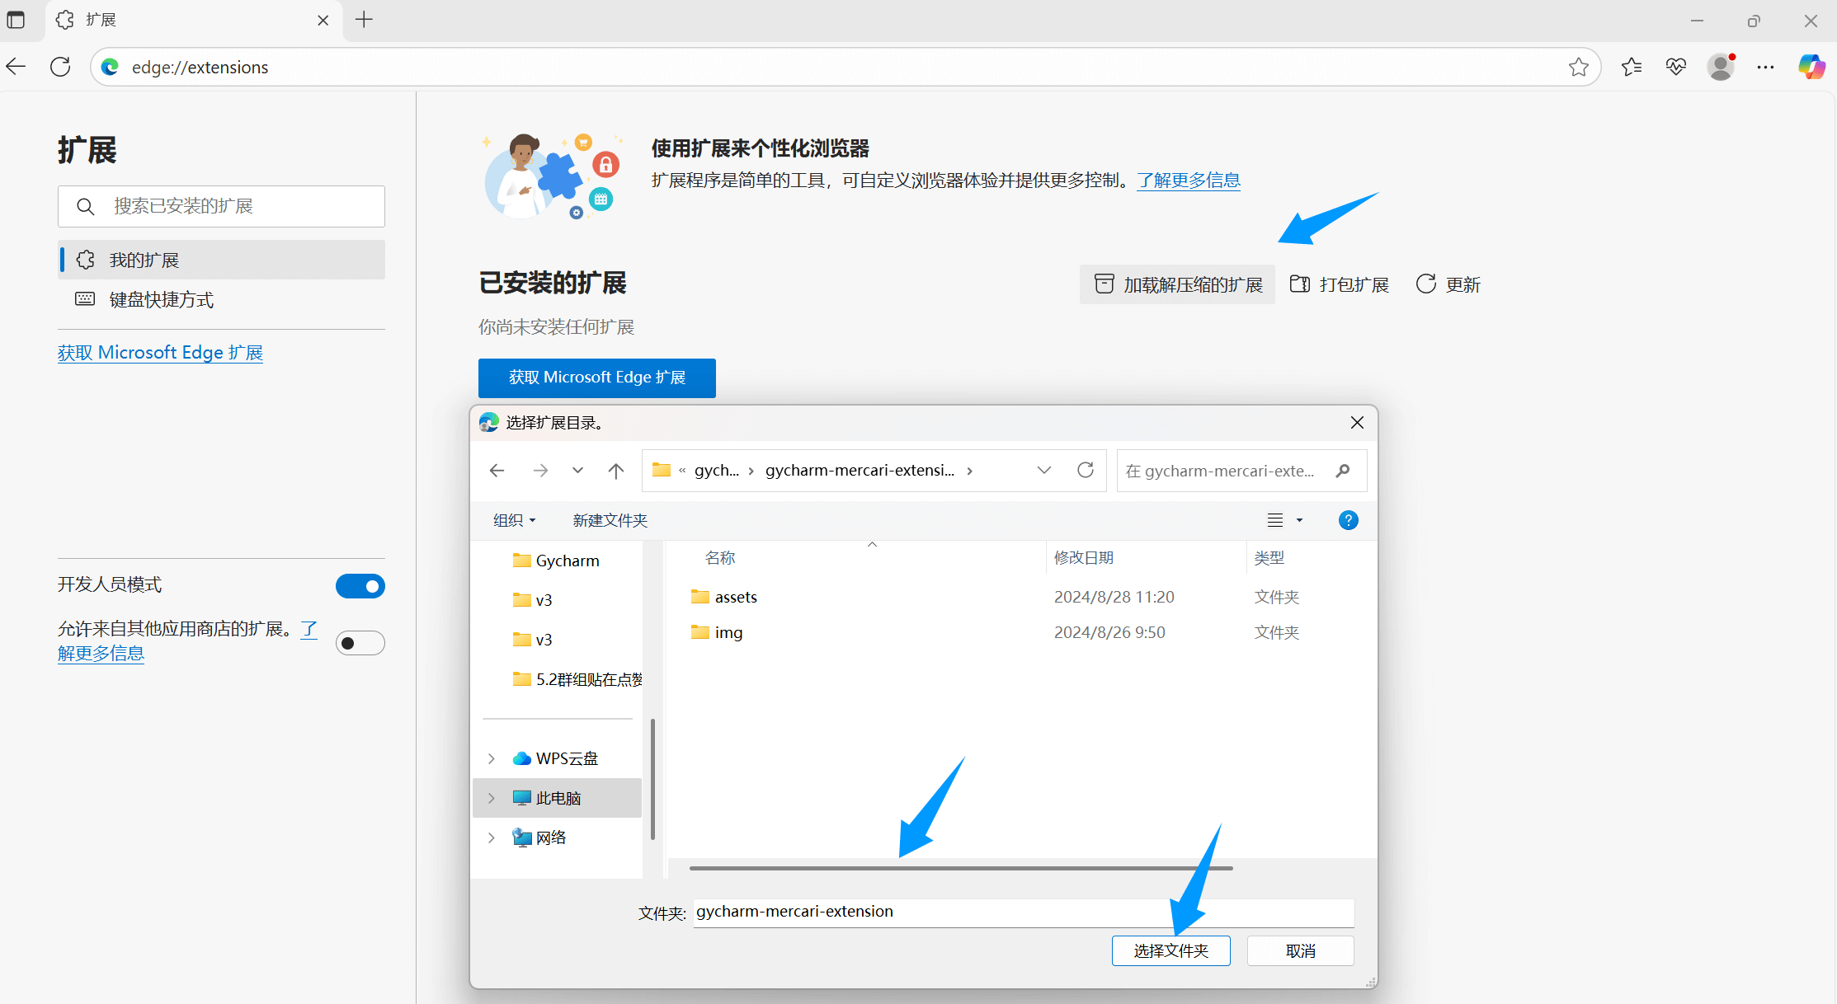Go back in the folder dialog
This screenshot has height=1004, width=1837.
pyautogui.click(x=497, y=471)
